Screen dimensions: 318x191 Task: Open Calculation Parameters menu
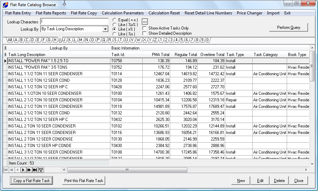coord(123,13)
